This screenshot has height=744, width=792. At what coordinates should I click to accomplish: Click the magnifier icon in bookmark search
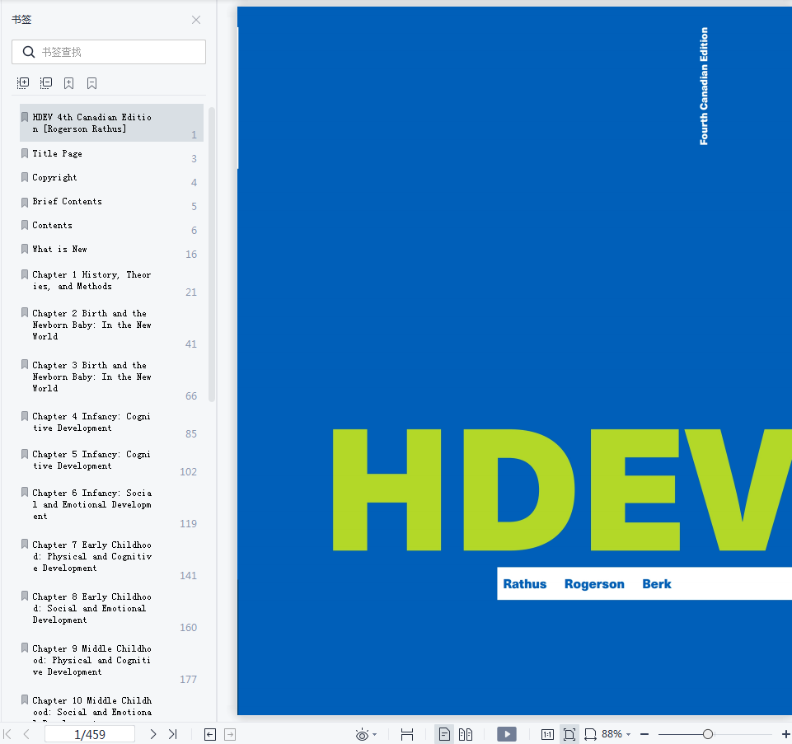(x=29, y=52)
